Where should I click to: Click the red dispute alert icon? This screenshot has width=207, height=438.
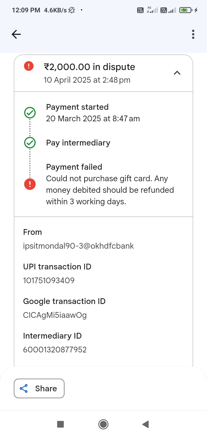29,66
